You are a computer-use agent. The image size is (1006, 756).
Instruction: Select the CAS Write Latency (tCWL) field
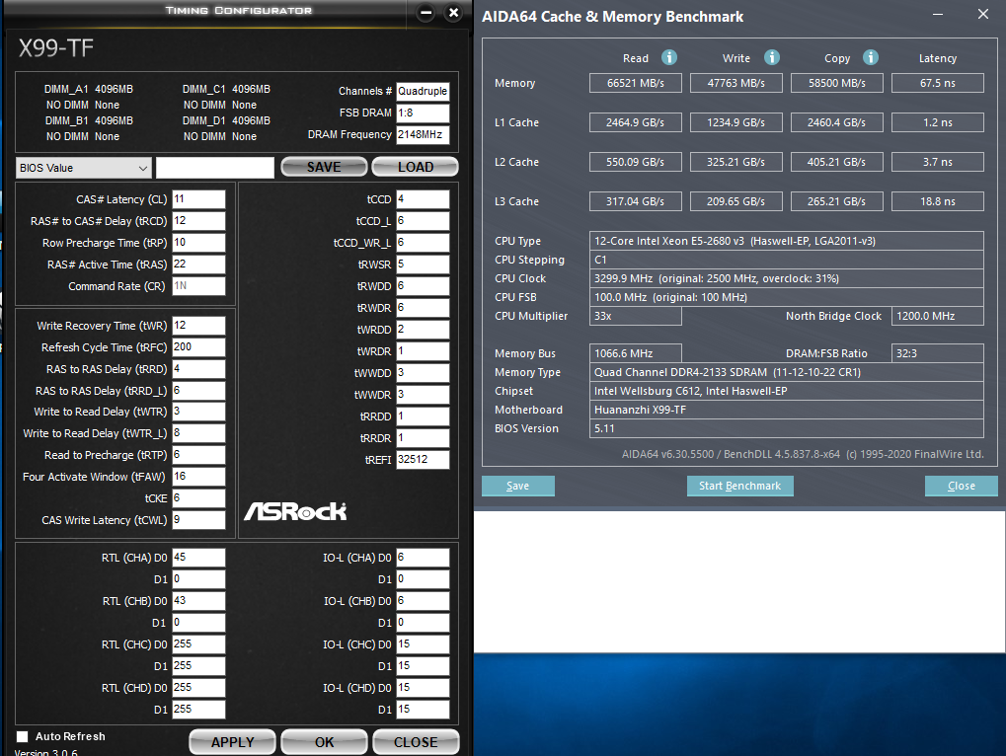pos(198,520)
